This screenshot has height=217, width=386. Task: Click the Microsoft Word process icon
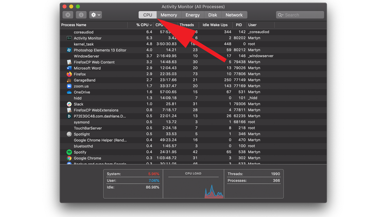[69, 68]
